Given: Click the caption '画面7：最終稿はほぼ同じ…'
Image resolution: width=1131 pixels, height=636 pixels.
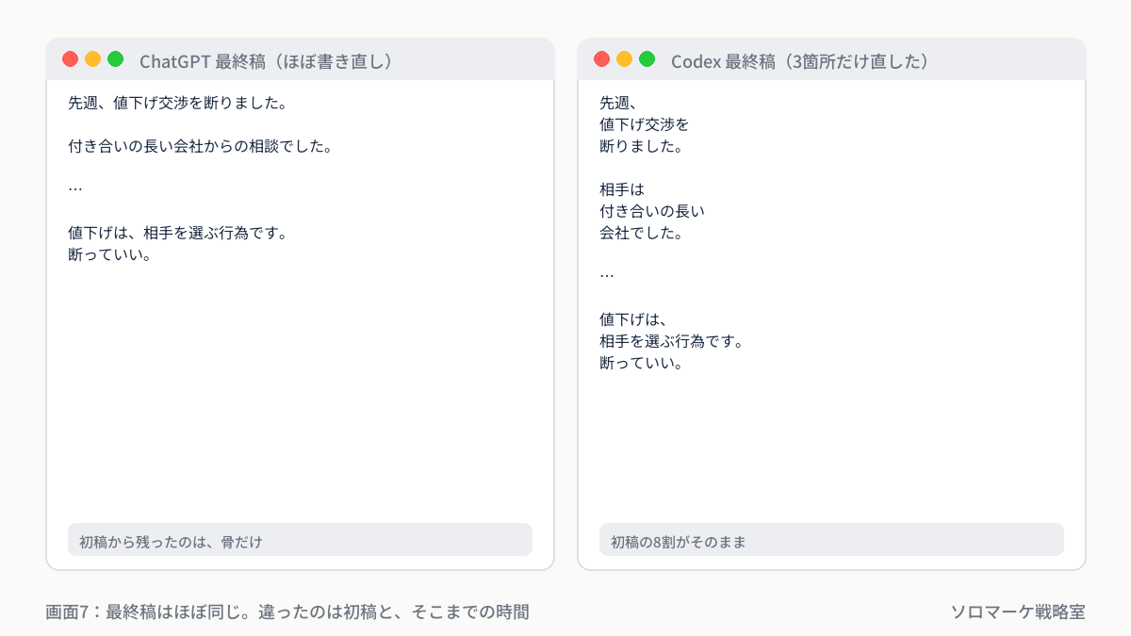Looking at the screenshot, I should click(287, 612).
